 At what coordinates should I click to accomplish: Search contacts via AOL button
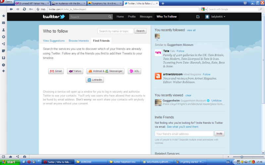134,71
